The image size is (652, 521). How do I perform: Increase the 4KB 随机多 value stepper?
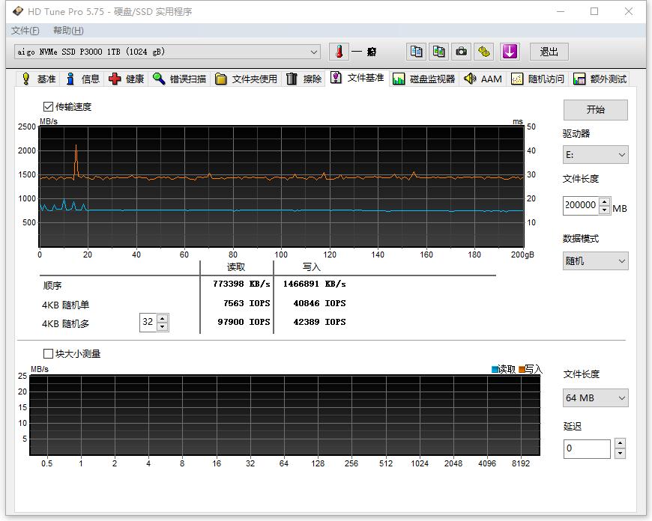pos(161,318)
